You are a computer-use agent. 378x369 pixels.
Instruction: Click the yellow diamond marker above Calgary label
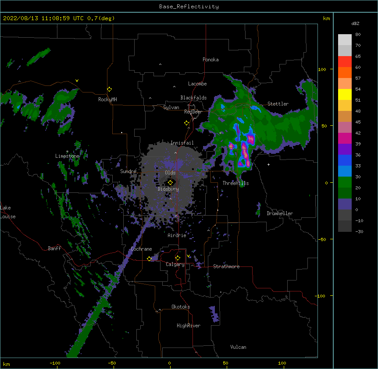coord(178,258)
